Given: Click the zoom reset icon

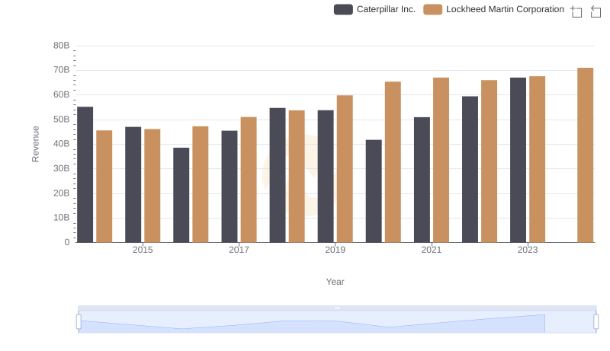Looking at the screenshot, I should (x=596, y=11).
